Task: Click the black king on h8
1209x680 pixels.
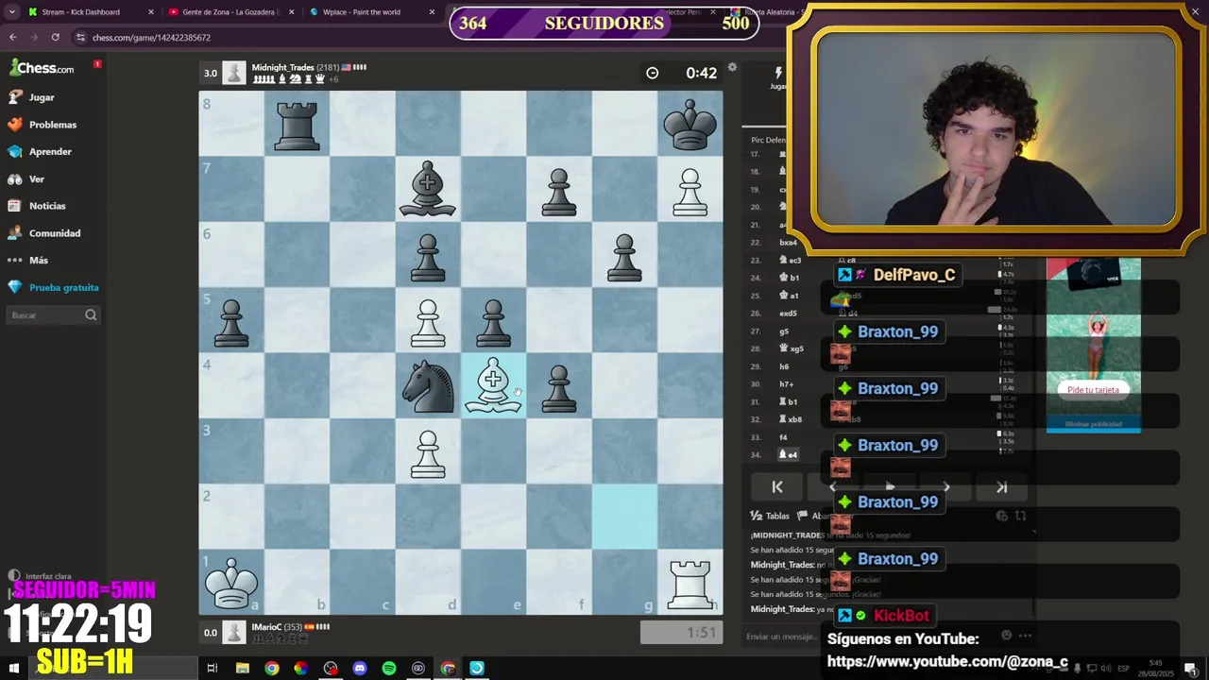Action: (690, 124)
